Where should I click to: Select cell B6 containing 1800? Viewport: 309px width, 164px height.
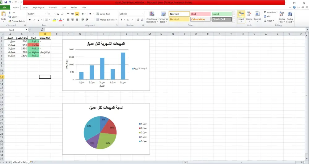coord(22,56)
